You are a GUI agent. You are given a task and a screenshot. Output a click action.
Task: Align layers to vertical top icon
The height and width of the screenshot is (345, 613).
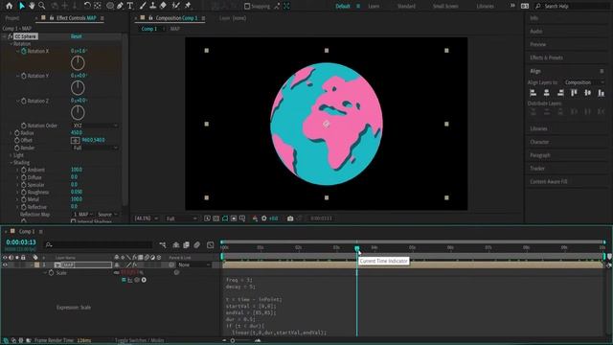(x=574, y=93)
